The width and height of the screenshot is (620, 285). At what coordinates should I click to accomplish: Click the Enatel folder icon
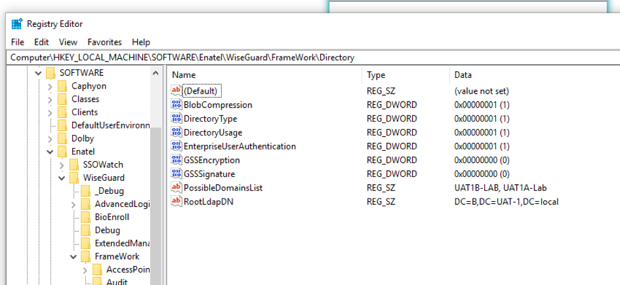[x=62, y=151]
